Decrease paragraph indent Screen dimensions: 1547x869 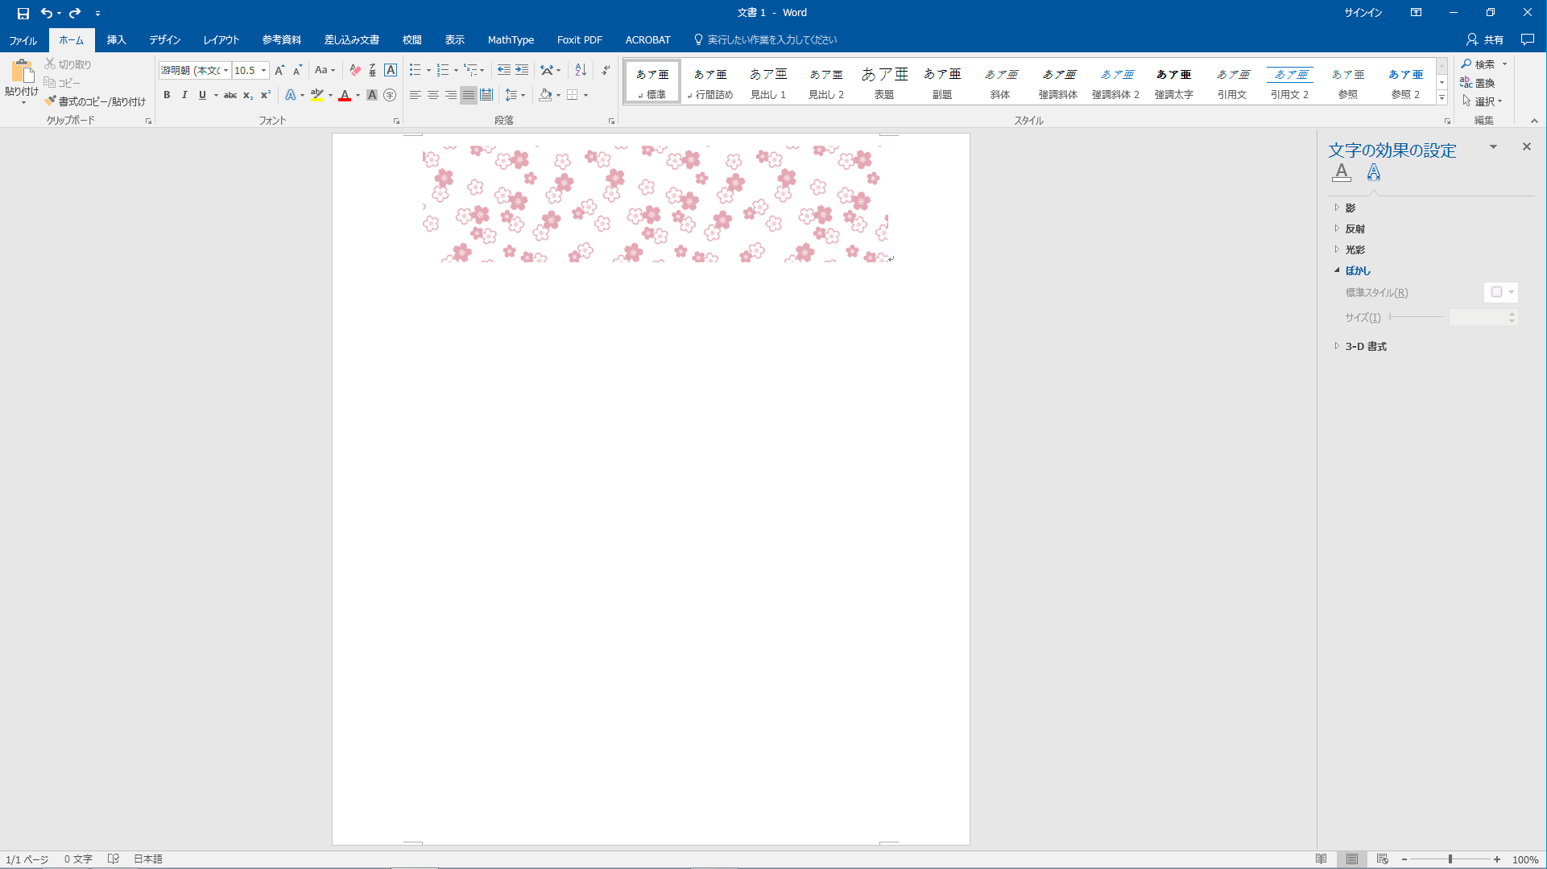(x=504, y=70)
